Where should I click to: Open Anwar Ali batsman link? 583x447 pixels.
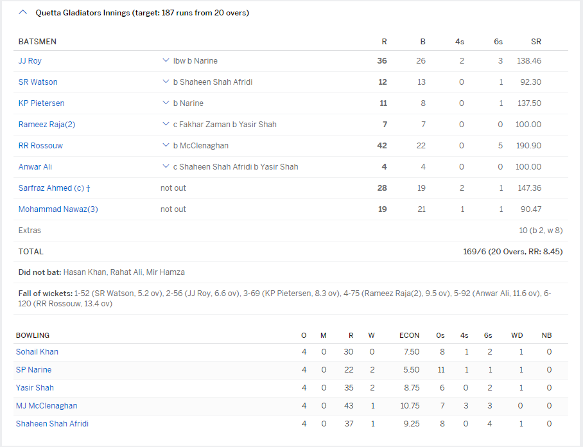pos(35,167)
